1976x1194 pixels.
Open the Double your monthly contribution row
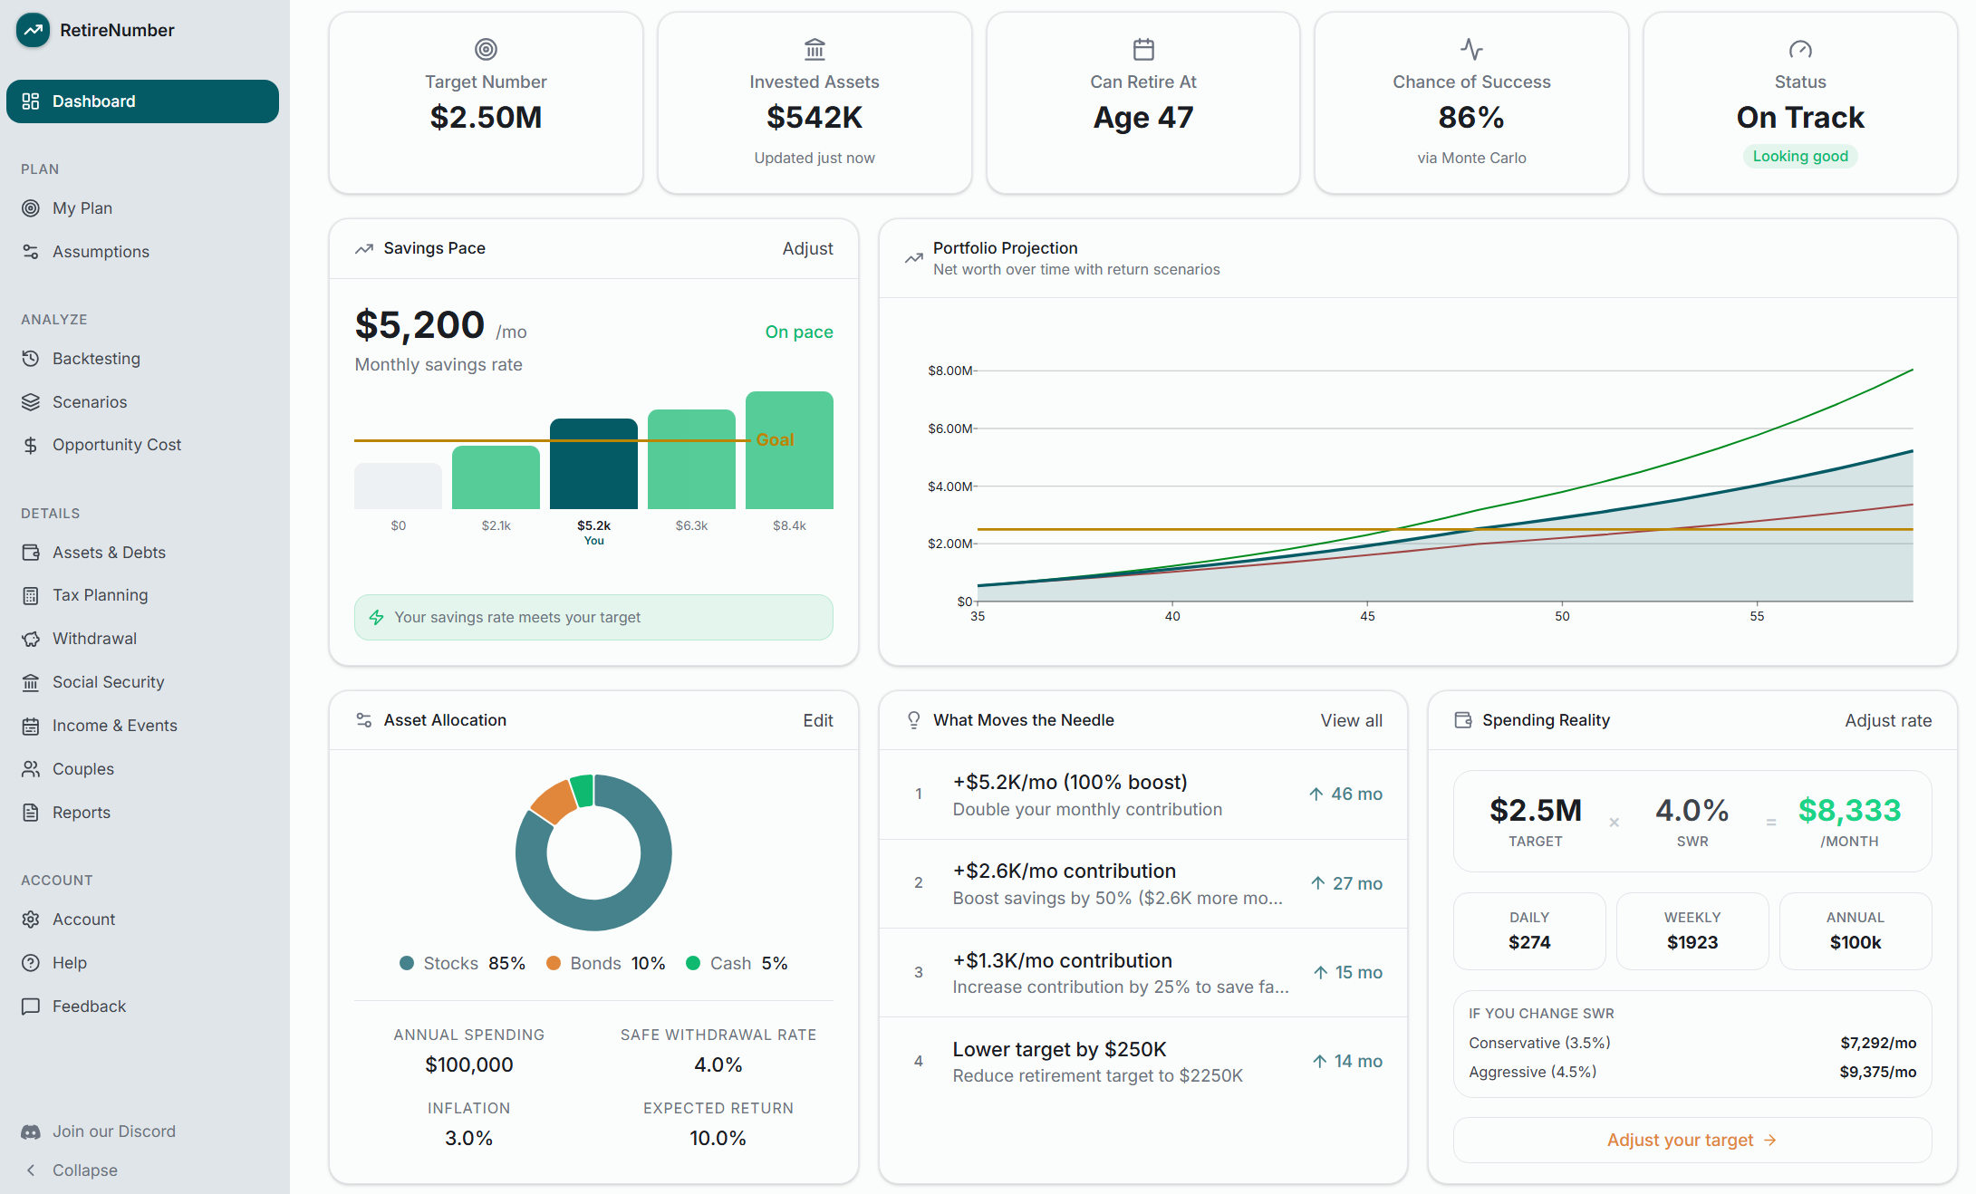pyautogui.click(x=1143, y=794)
